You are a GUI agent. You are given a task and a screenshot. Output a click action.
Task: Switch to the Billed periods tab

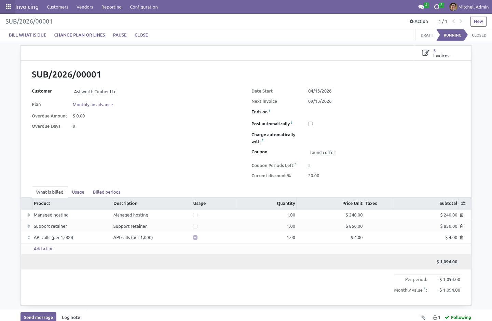tap(107, 192)
